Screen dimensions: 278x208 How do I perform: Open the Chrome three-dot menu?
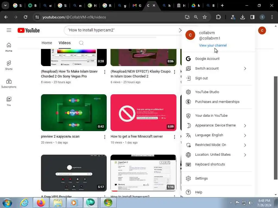tap(272, 17)
